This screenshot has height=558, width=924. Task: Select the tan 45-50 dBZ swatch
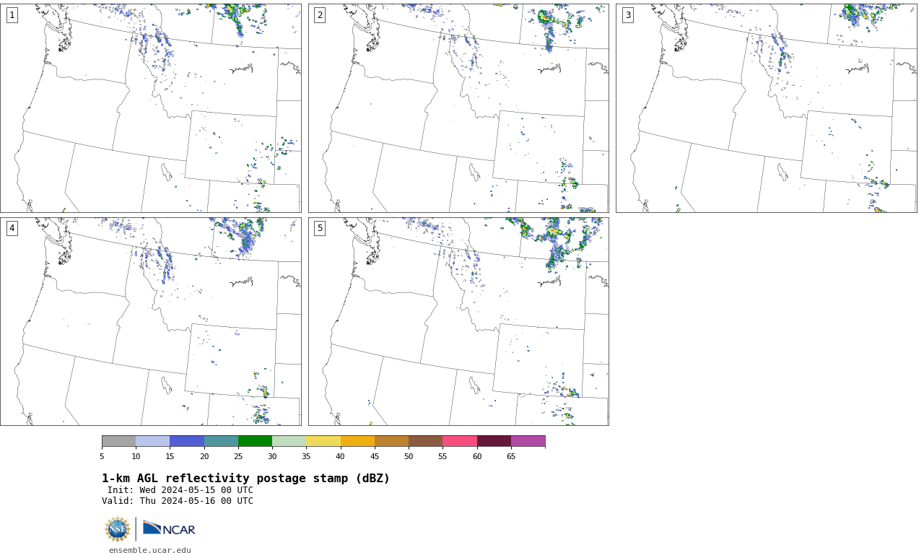click(x=391, y=441)
